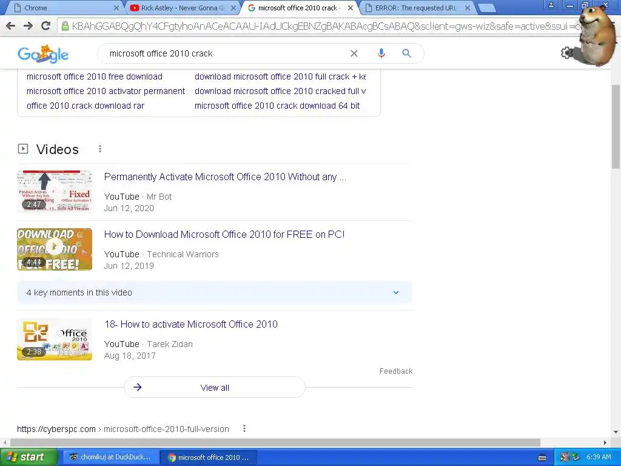This screenshot has width=621, height=466.
Task: Switch to the Rick Astley YouTube tab
Action: 183,8
